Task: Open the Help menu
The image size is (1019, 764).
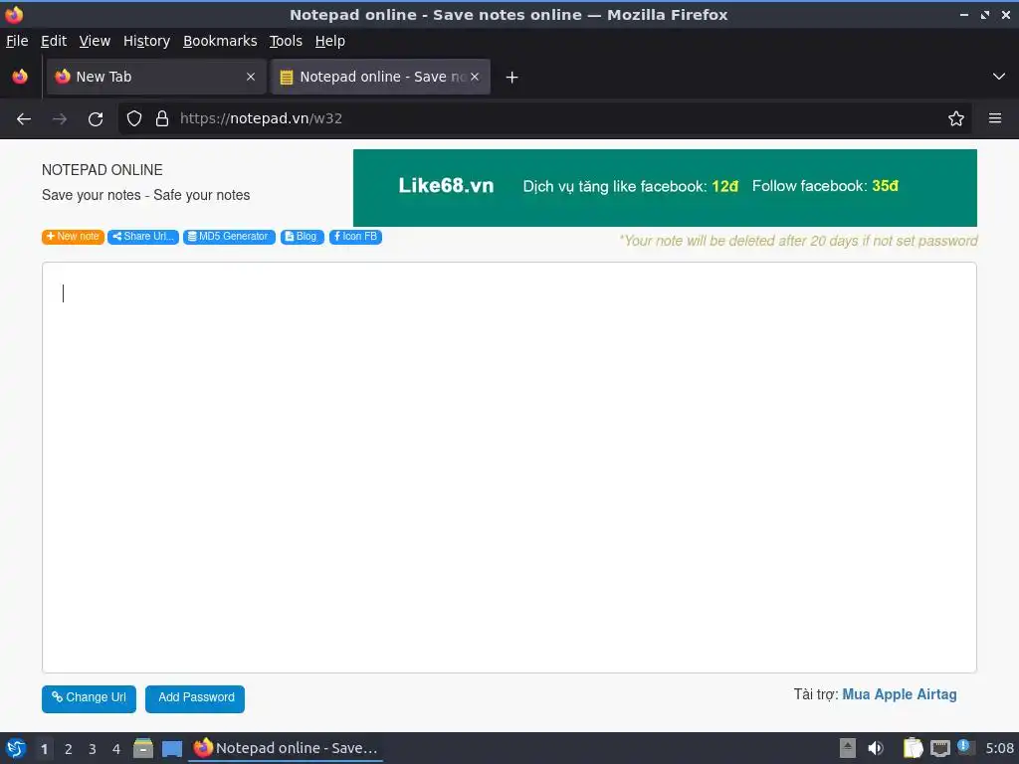Action: tap(330, 41)
